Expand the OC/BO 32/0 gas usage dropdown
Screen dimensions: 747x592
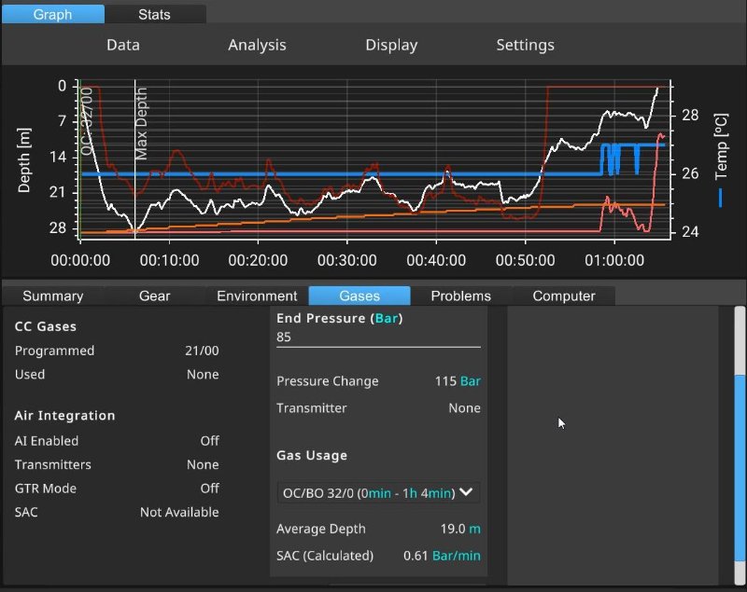click(x=378, y=492)
